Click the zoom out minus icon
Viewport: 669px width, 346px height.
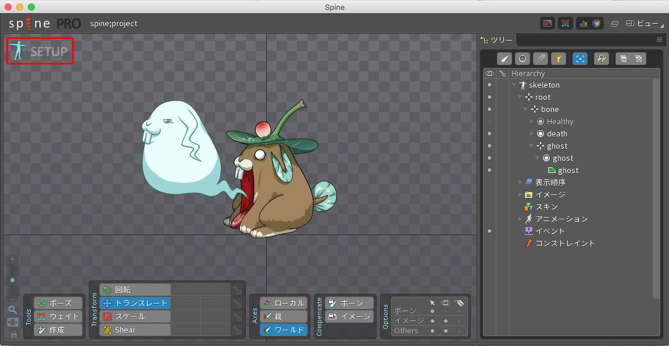(12, 300)
